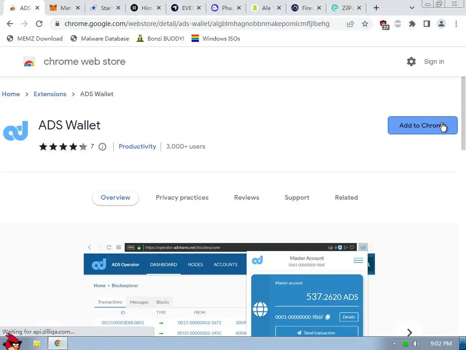Click the Add to Chrome button

pyautogui.click(x=423, y=125)
